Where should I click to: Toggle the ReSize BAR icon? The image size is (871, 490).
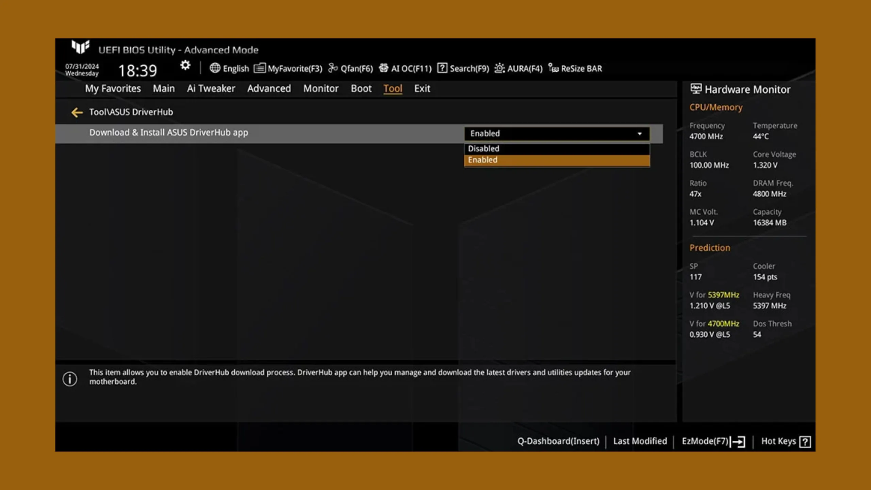coord(553,68)
